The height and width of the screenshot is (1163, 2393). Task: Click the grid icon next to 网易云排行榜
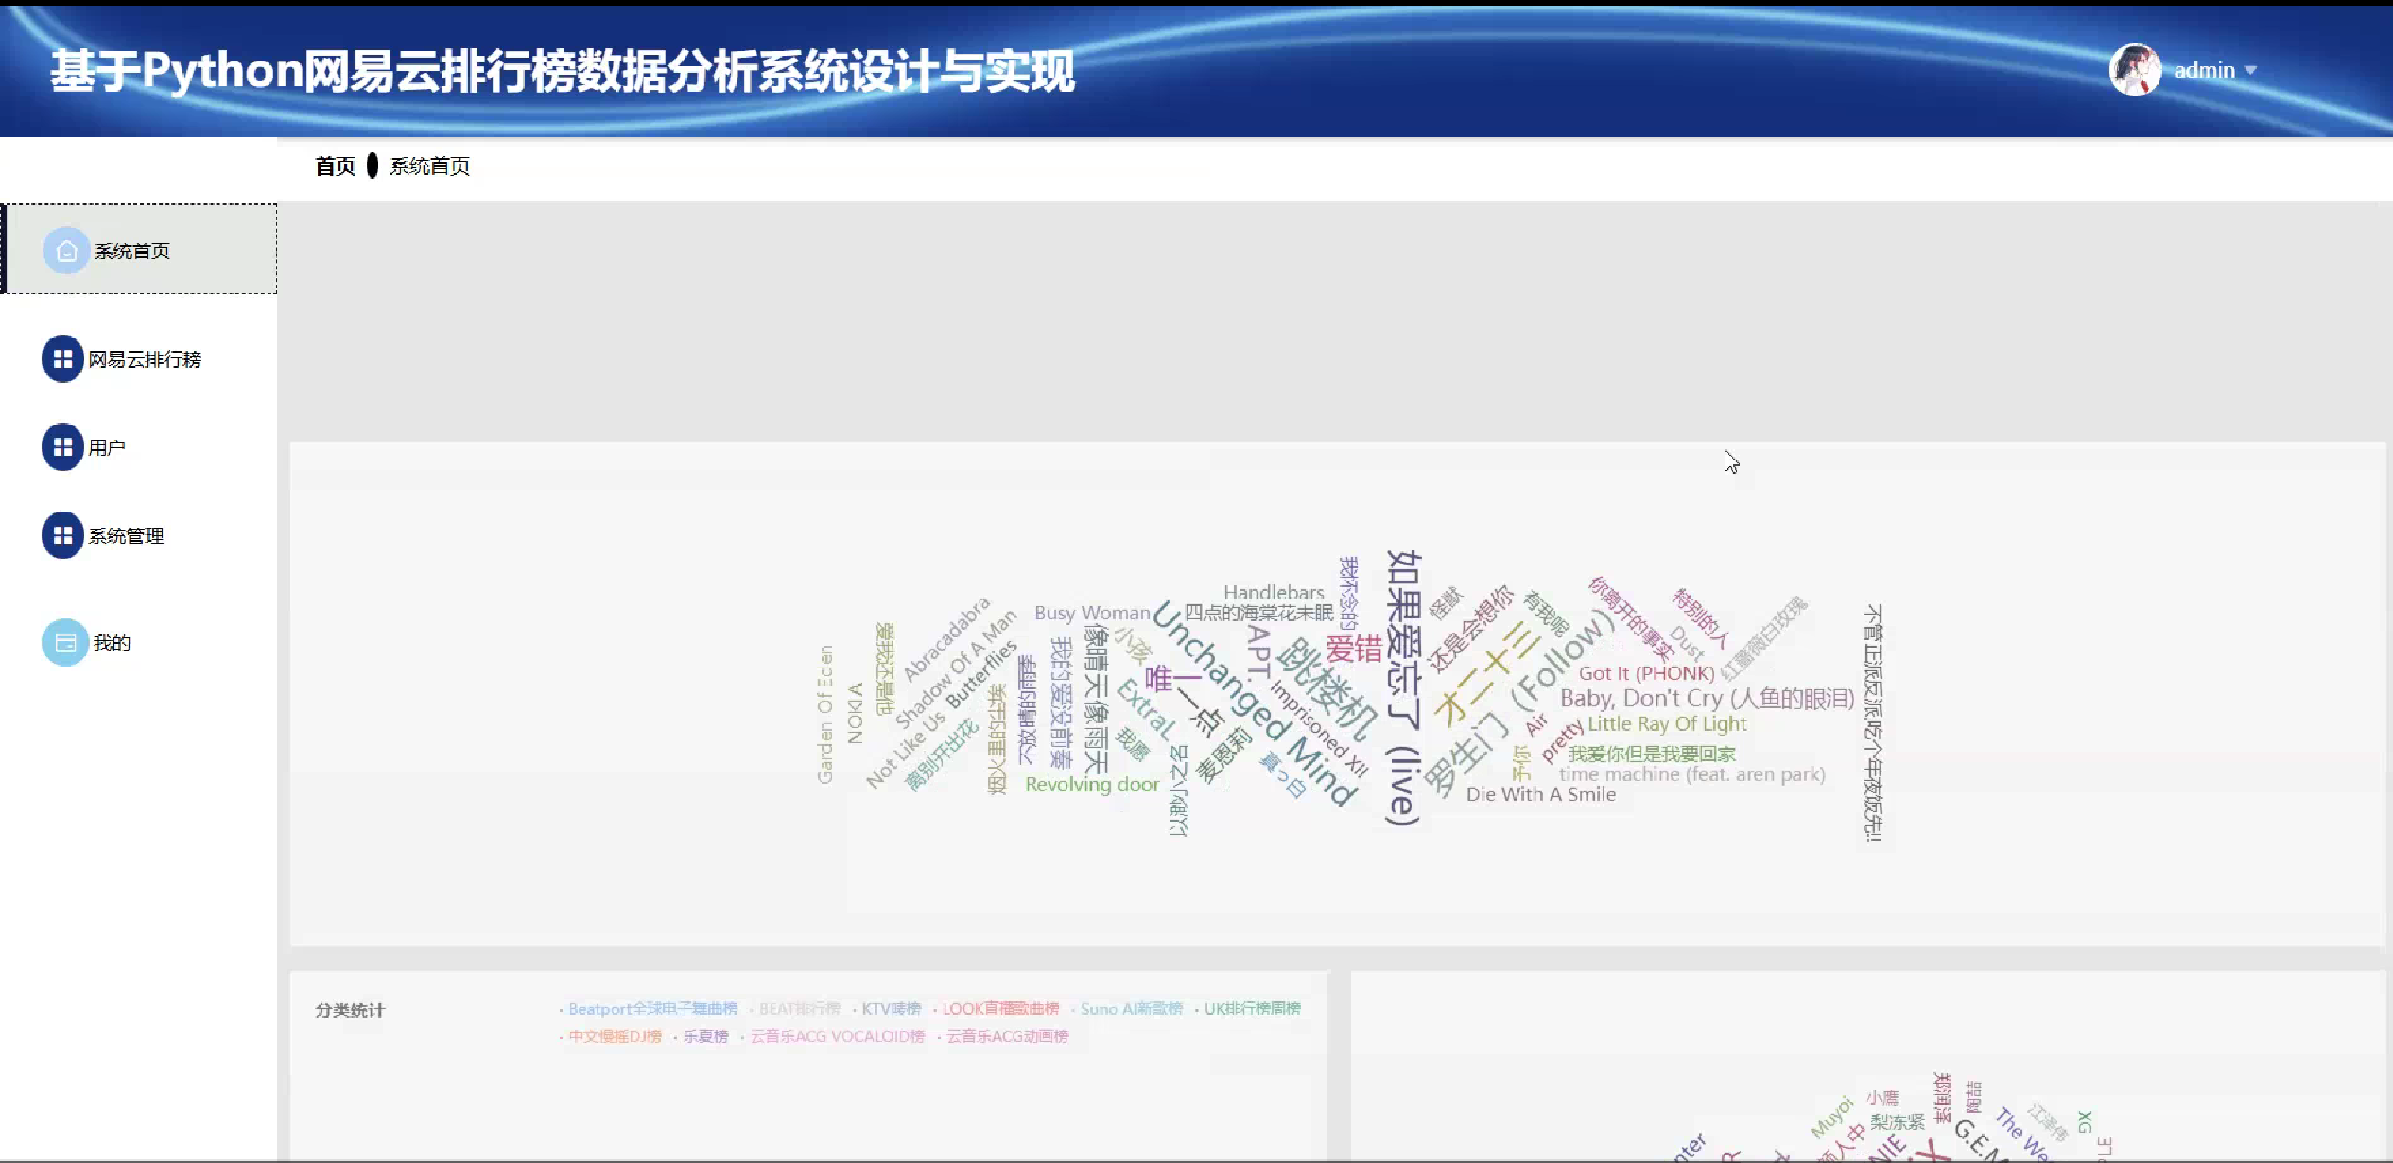62,359
